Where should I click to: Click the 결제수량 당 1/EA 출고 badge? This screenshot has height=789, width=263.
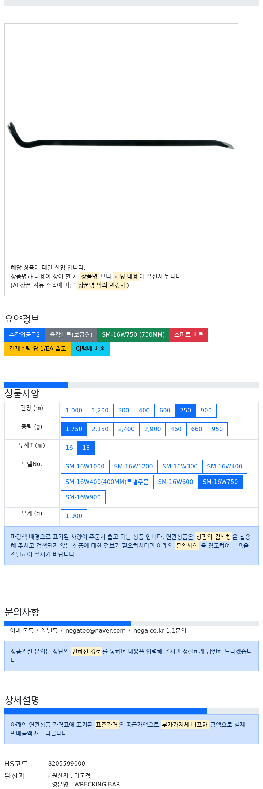pos(38,348)
